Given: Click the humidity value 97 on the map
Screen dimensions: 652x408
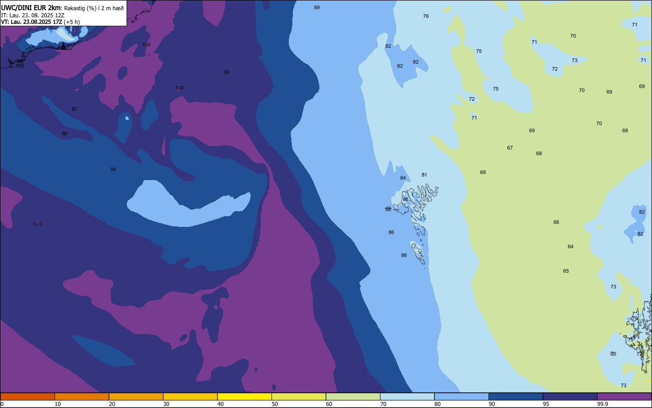Looking at the screenshot, I should (74, 109).
